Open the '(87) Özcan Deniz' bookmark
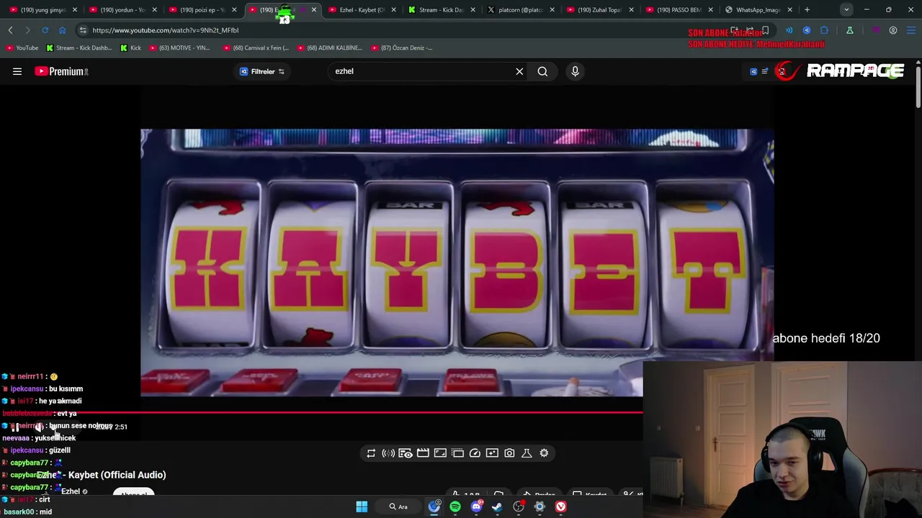Image resolution: width=922 pixels, height=518 pixels. pyautogui.click(x=402, y=47)
